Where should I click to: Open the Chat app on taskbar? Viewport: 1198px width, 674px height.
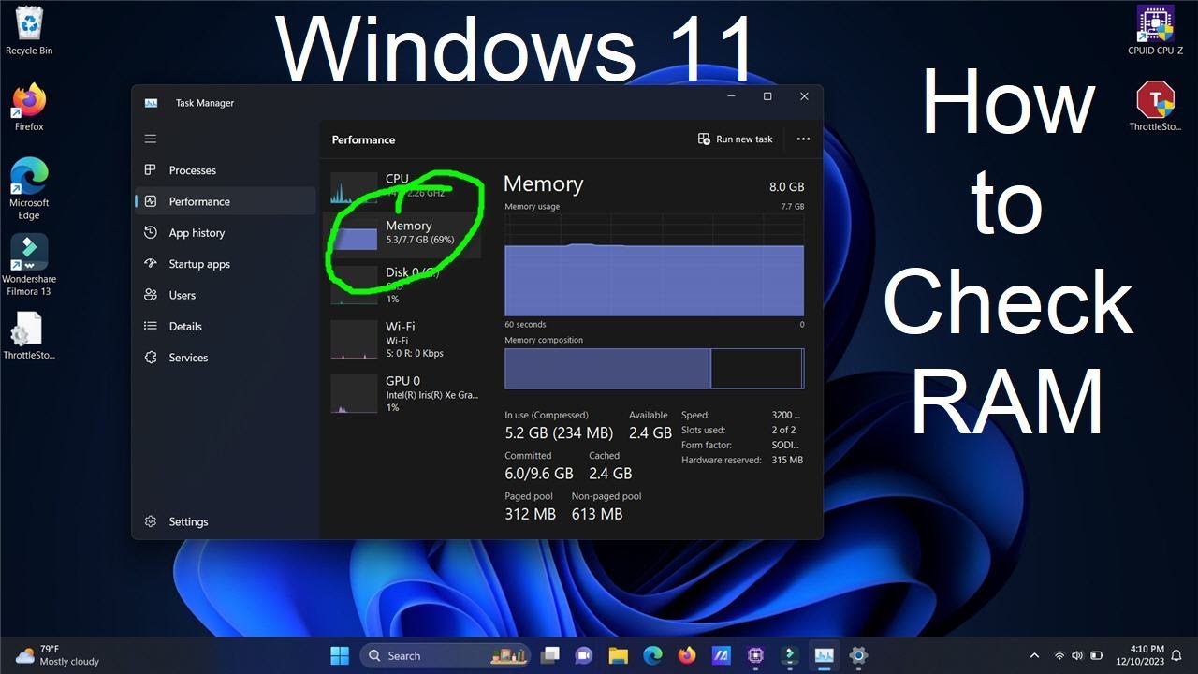(x=584, y=655)
